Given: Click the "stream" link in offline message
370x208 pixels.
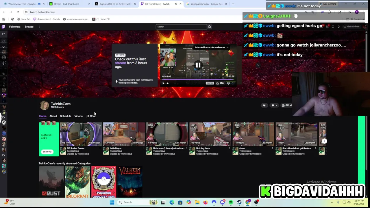Looking at the screenshot, I should (121, 63).
